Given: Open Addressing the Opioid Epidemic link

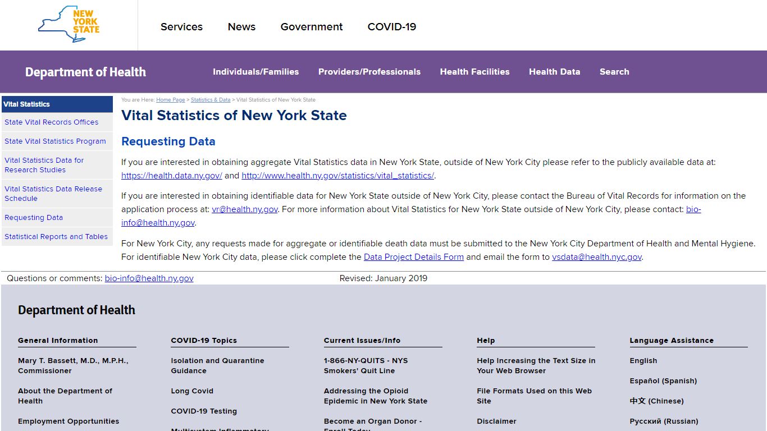Looking at the screenshot, I should coord(376,396).
